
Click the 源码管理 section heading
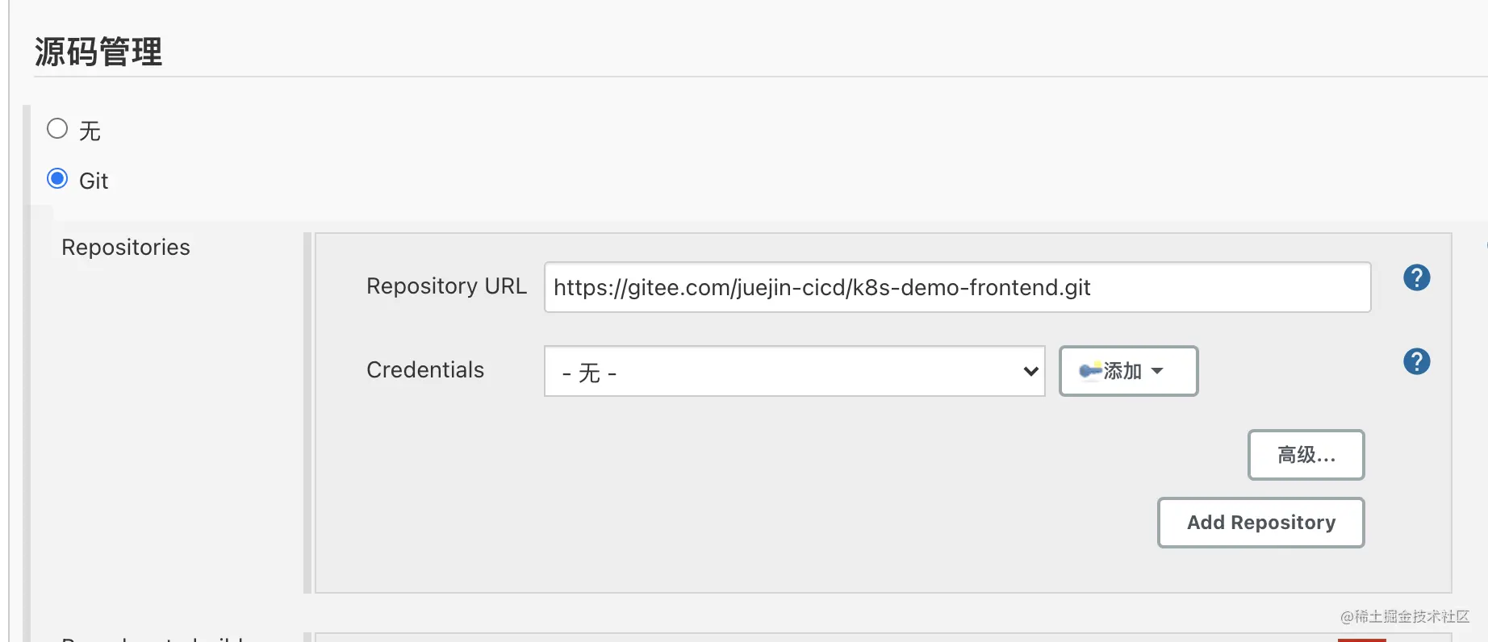tap(98, 52)
